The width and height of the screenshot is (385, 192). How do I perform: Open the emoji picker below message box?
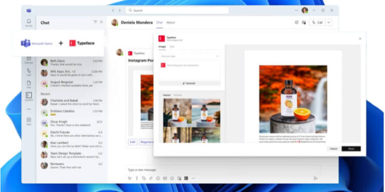(158, 178)
